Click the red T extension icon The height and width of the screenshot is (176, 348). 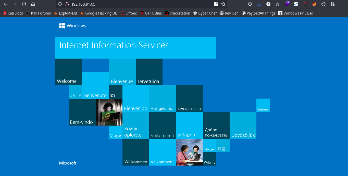click(x=305, y=4)
